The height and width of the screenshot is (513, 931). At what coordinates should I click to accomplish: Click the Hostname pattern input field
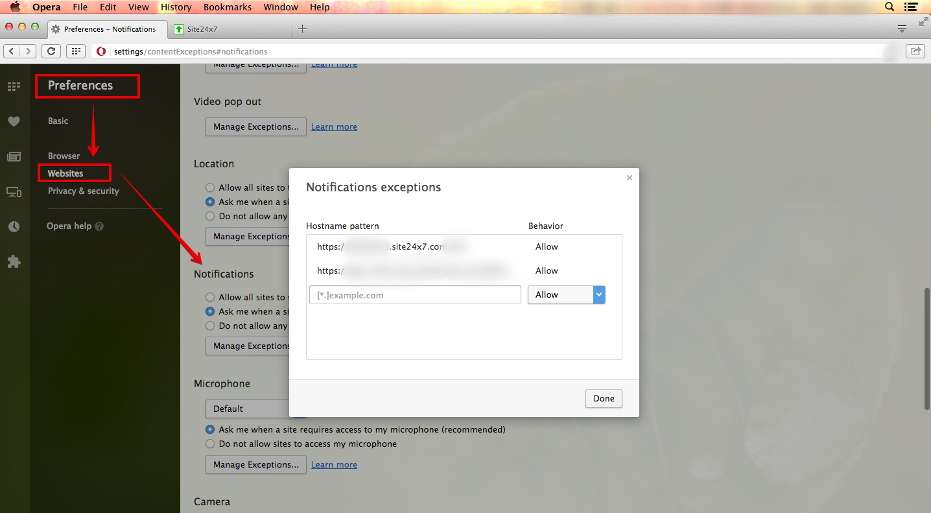point(415,295)
